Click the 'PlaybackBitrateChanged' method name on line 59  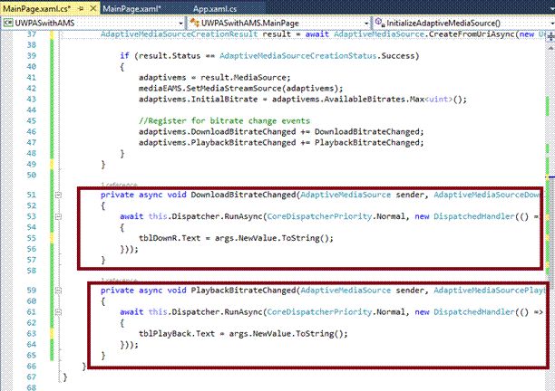pos(244,291)
